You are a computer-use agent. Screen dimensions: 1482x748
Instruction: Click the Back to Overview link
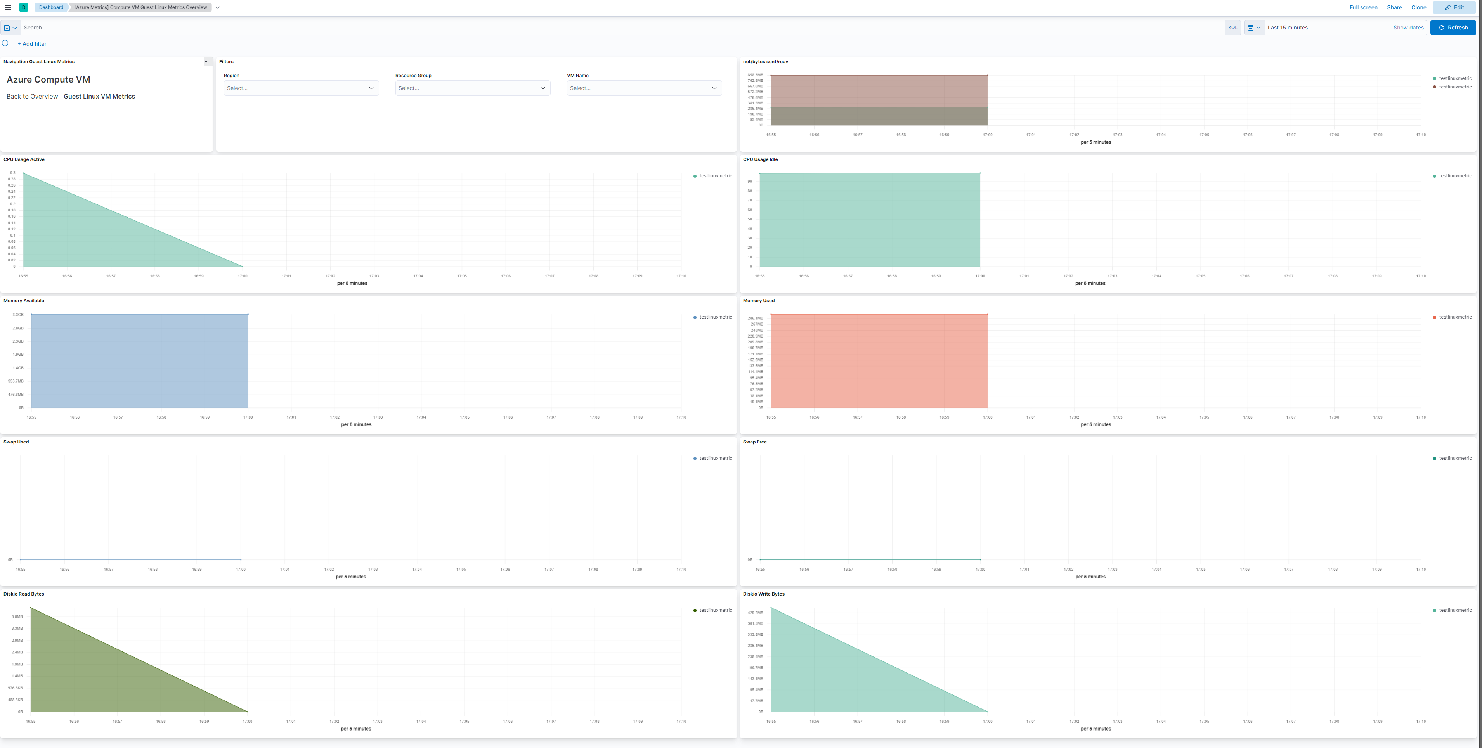tap(32, 97)
